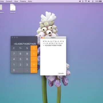The image size is (103, 103).
Task: Click the minus operator key
Action: pyautogui.click(x=34, y=59)
